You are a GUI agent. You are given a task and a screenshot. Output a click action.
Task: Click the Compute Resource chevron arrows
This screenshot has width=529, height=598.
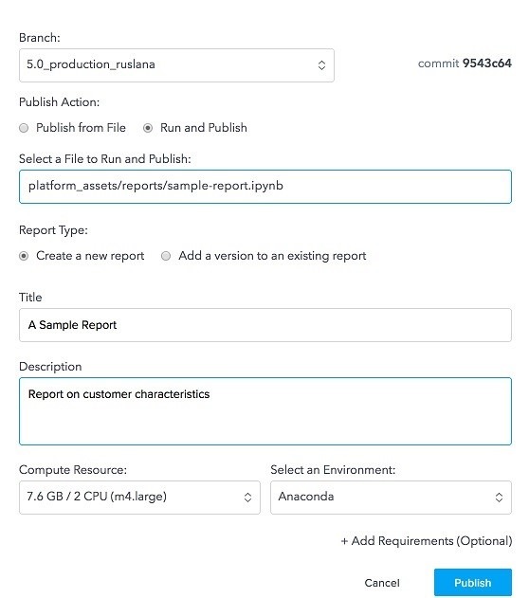coord(247,498)
